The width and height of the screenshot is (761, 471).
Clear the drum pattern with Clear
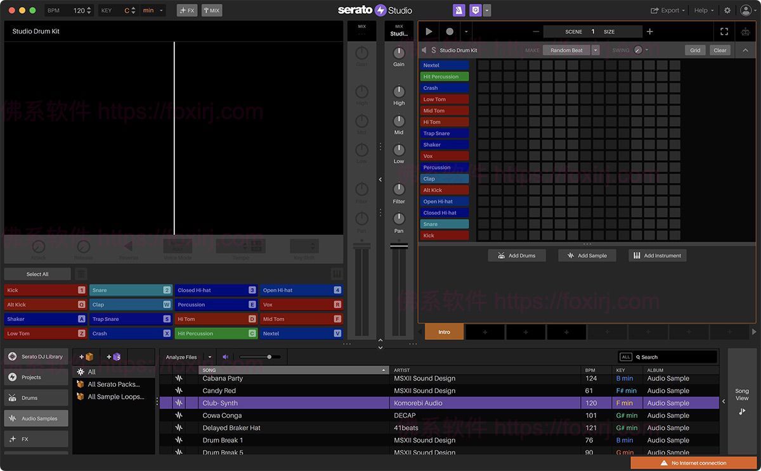720,50
